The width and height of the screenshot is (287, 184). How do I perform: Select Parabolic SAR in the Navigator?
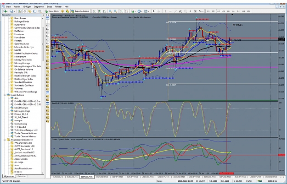(x=21, y=73)
